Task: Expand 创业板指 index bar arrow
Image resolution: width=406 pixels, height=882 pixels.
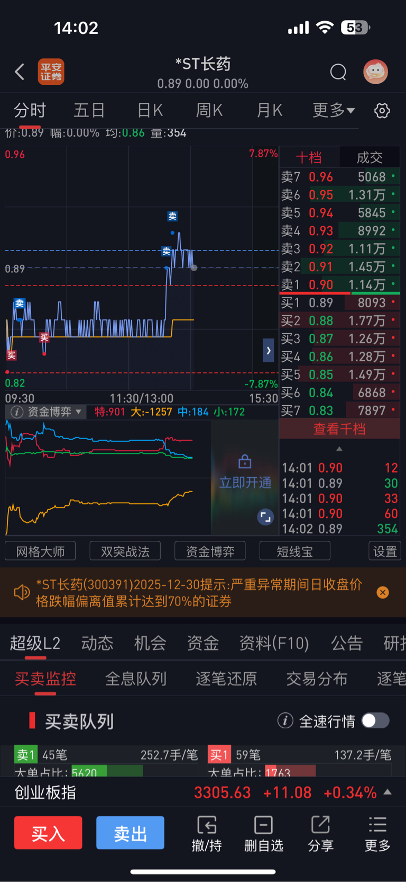Action: pyautogui.click(x=387, y=792)
